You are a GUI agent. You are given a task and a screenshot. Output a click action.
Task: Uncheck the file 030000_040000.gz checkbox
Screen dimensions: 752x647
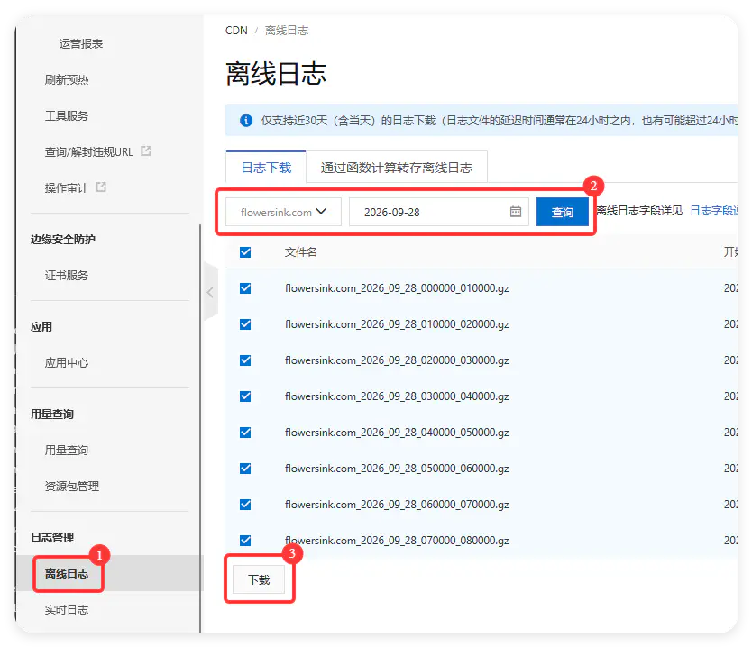click(245, 396)
